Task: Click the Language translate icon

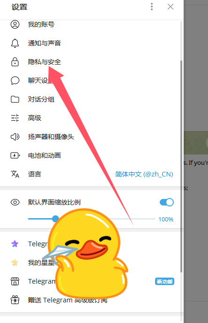Action: click(x=15, y=174)
